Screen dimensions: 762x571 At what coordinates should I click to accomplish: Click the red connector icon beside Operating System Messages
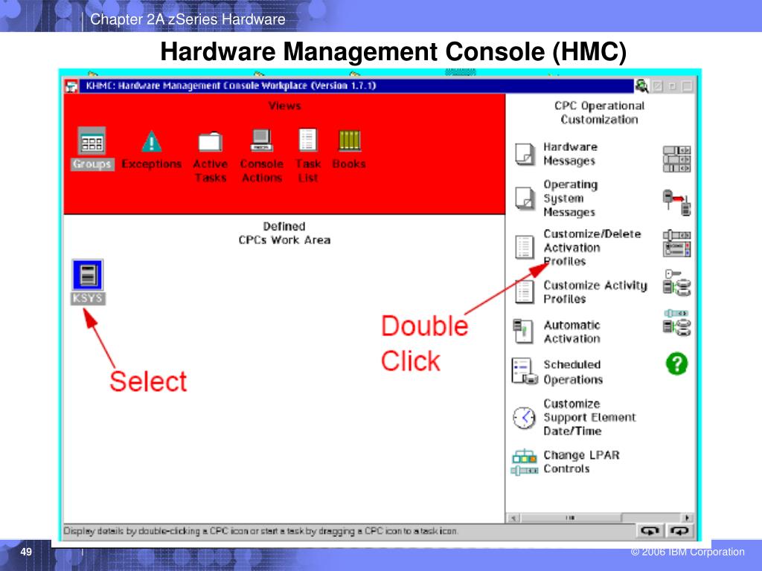(676, 202)
